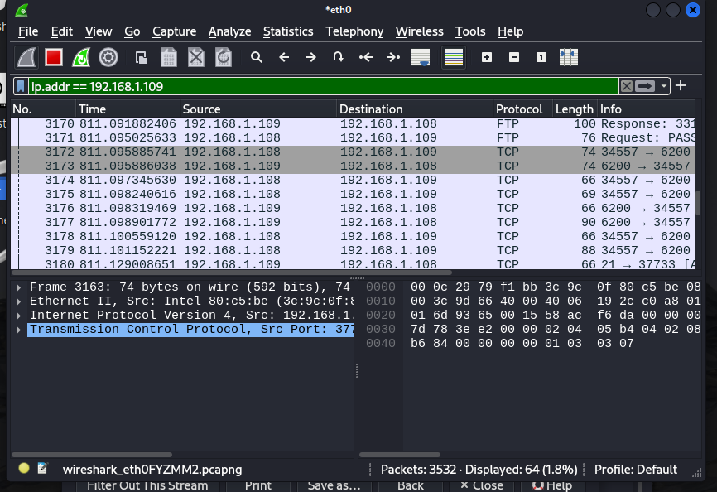
Task: Clear the display filter with X button
Action: (627, 86)
